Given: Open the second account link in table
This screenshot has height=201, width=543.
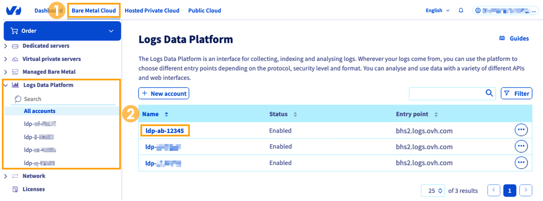Looking at the screenshot, I should pyautogui.click(x=163, y=147).
